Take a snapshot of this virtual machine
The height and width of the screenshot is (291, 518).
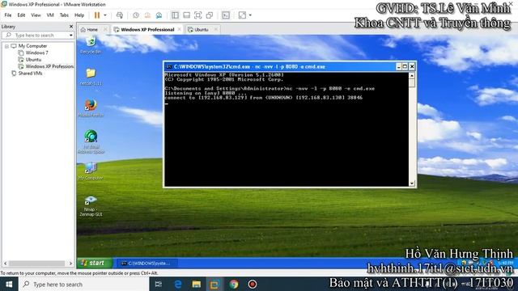[136, 15]
